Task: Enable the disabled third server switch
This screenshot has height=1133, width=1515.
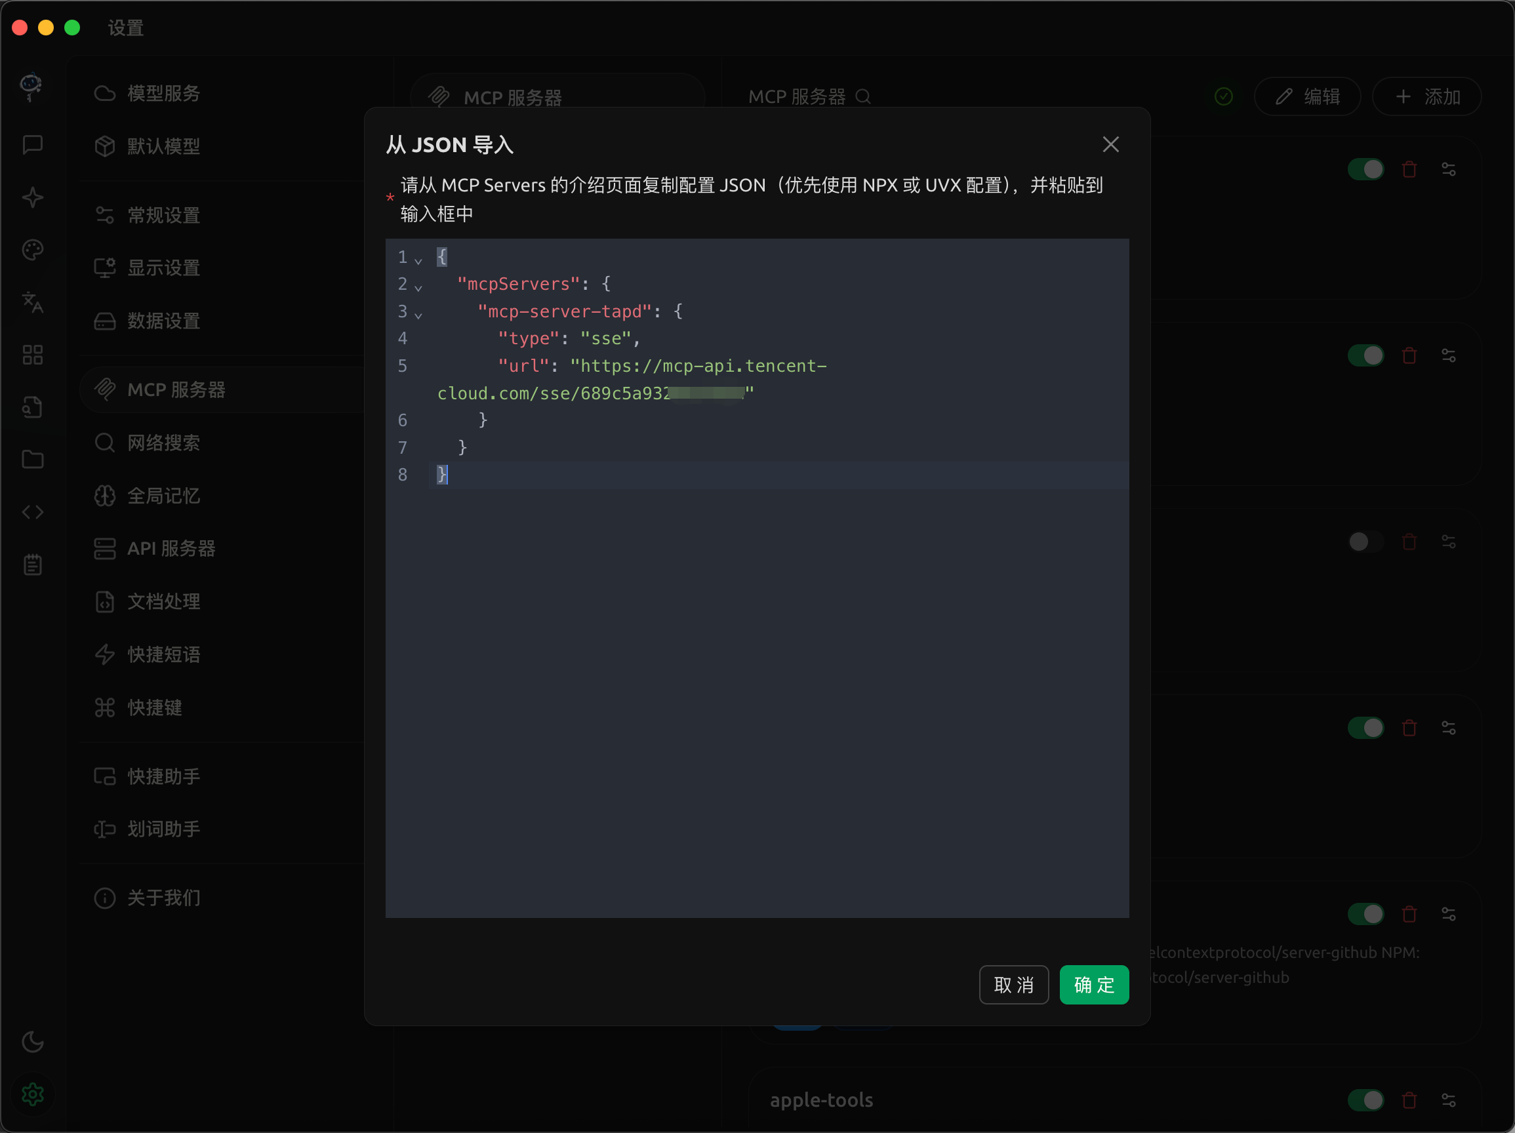Action: pyautogui.click(x=1365, y=542)
